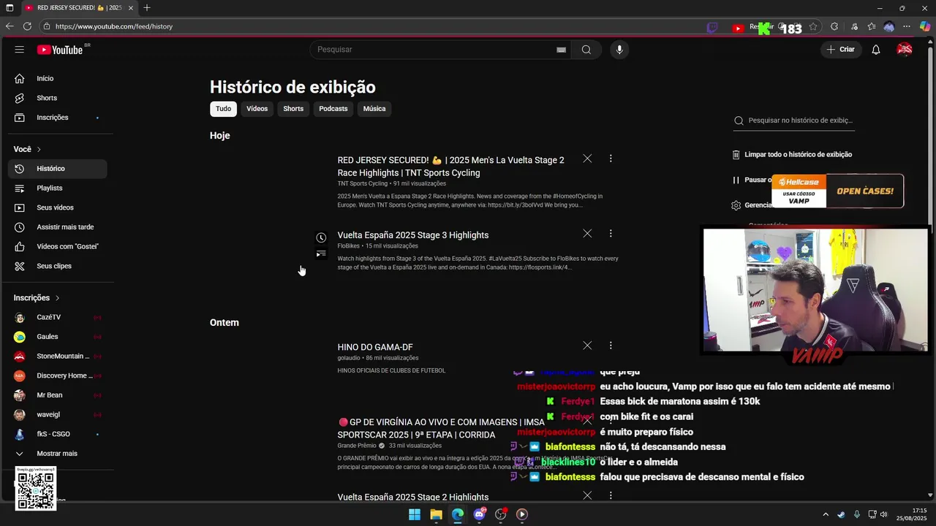The width and height of the screenshot is (936, 526).
Task: Select Histórico in the sidebar
Action: tap(58, 169)
